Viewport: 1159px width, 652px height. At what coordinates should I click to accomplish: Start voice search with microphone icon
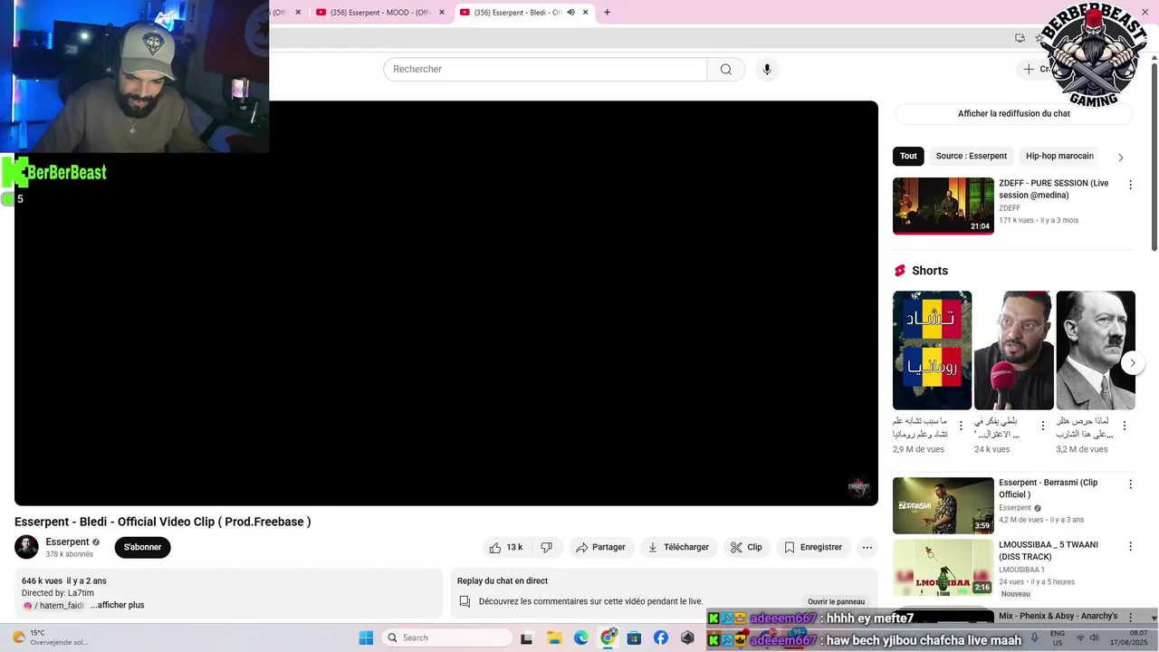pos(767,70)
